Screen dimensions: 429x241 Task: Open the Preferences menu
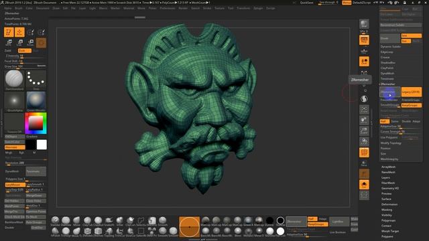(168, 8)
